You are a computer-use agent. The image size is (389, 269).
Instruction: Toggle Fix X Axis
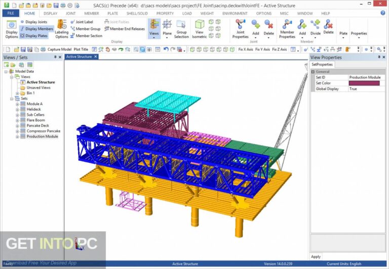point(246,49)
